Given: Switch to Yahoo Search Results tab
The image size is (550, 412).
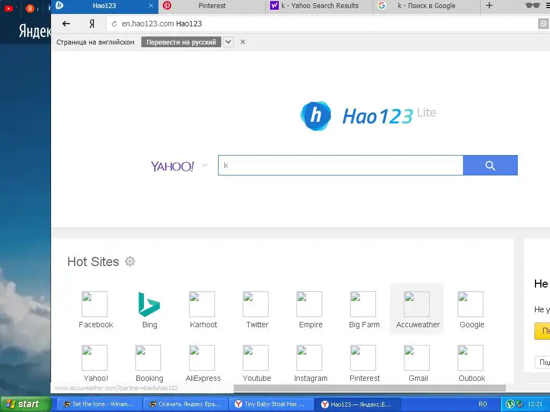Looking at the screenshot, I should pos(319,5).
